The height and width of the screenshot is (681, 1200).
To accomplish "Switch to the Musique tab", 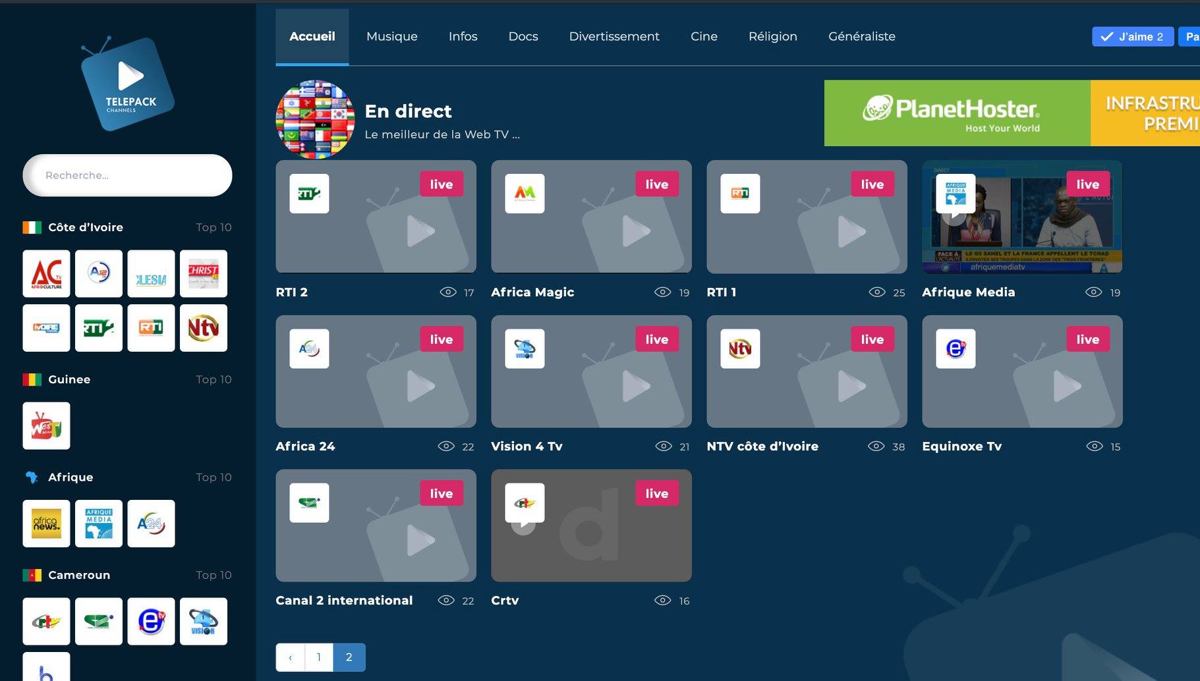I will 392,37.
